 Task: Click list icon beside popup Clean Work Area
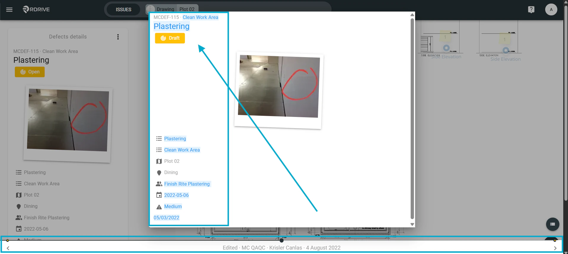[x=159, y=150]
